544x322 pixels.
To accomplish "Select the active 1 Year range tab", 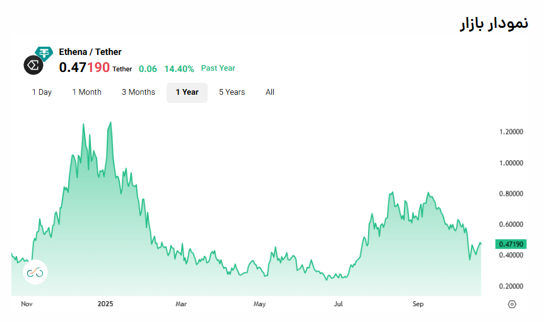I will coord(187,92).
